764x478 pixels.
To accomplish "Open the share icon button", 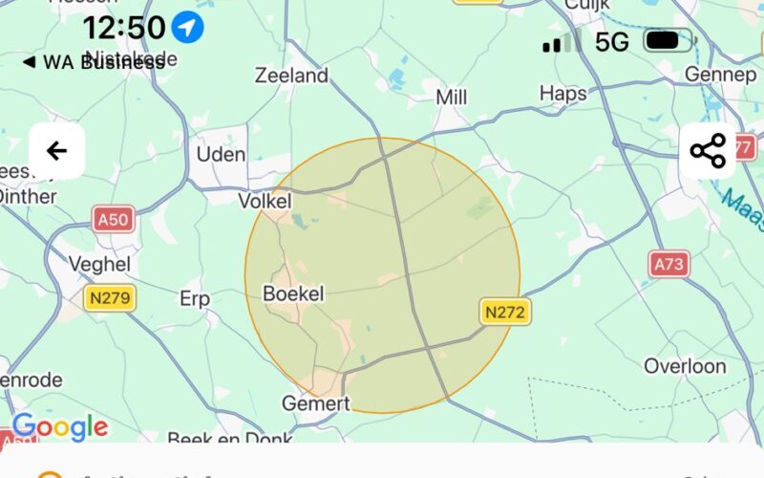I will [708, 151].
